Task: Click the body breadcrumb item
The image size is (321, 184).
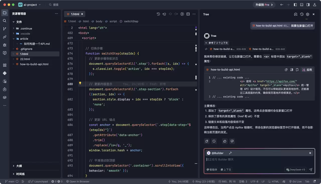Action: [x=99, y=21]
